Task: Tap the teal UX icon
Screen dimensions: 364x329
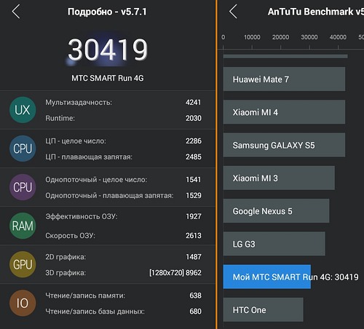Action: point(23,110)
